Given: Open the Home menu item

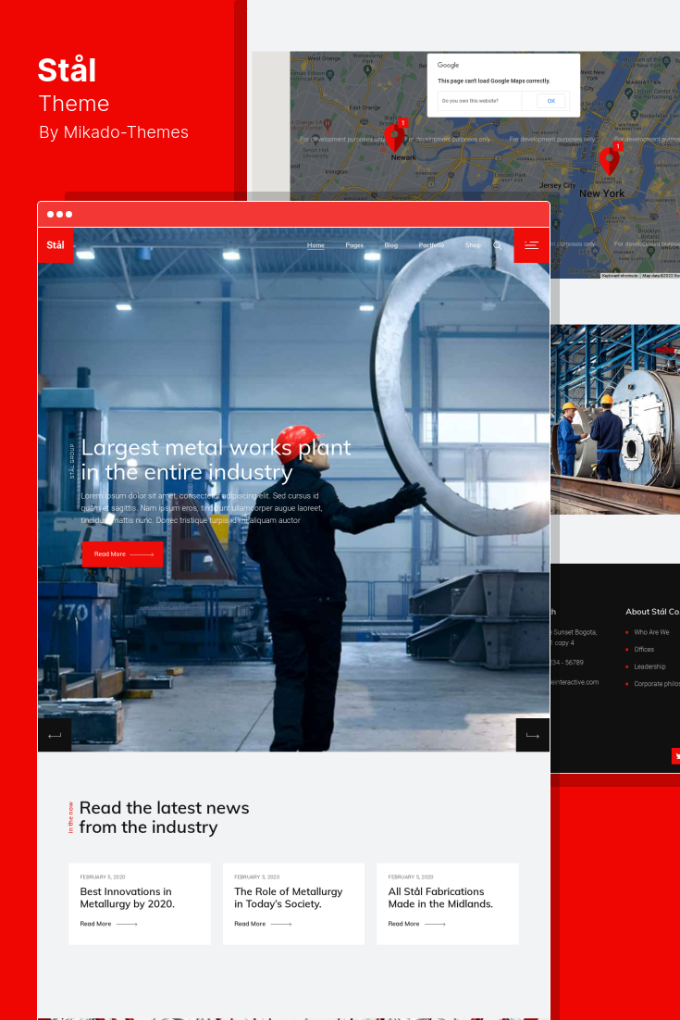Looking at the screenshot, I should tap(315, 245).
